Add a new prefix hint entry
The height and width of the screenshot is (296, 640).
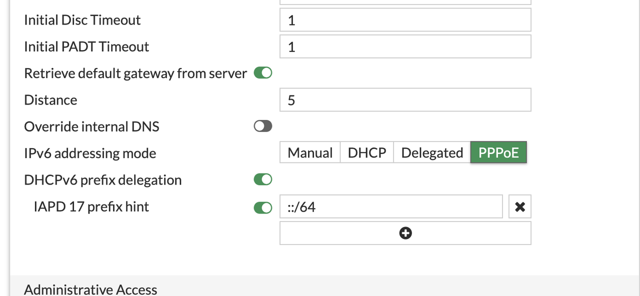405,233
